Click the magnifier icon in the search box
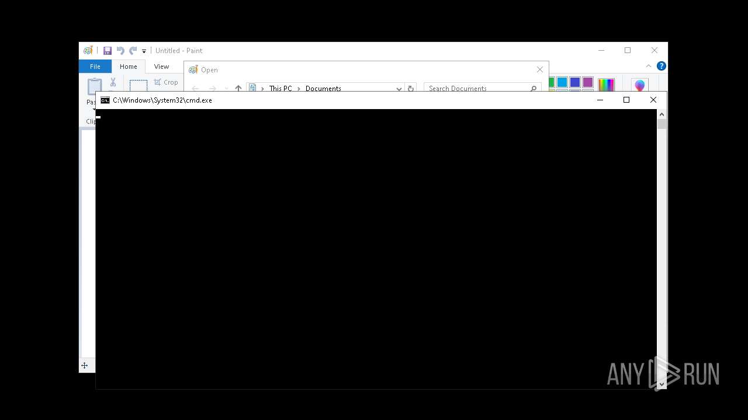This screenshot has width=748, height=420. tap(533, 89)
